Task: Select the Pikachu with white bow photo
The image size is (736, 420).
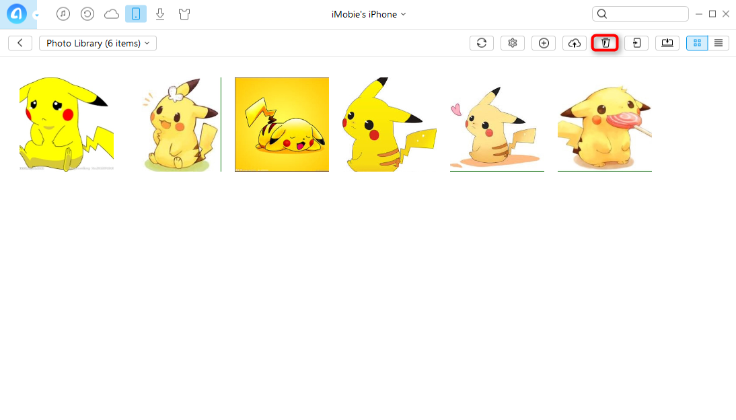Action: [x=174, y=125]
